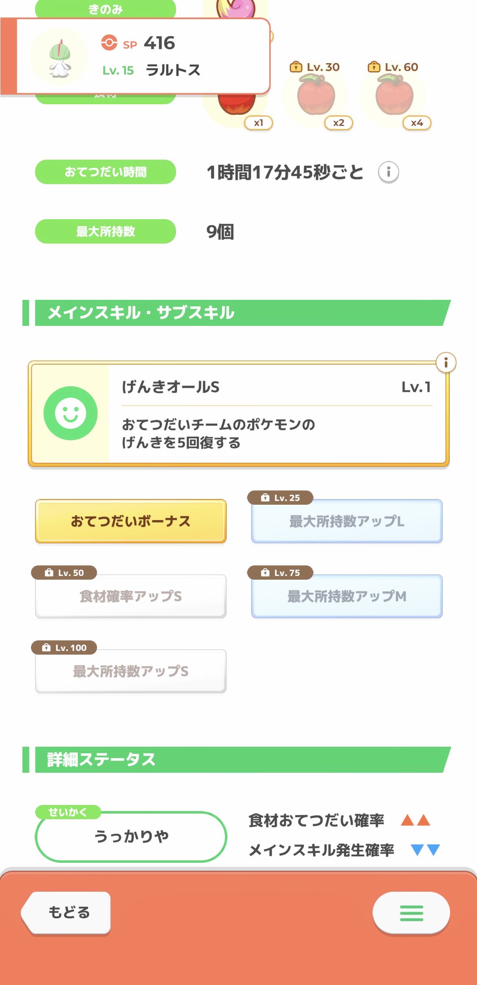The height and width of the screenshot is (985, 477).
Task: Tap locked sub skill 最大所持数アップS
Action: (x=130, y=671)
